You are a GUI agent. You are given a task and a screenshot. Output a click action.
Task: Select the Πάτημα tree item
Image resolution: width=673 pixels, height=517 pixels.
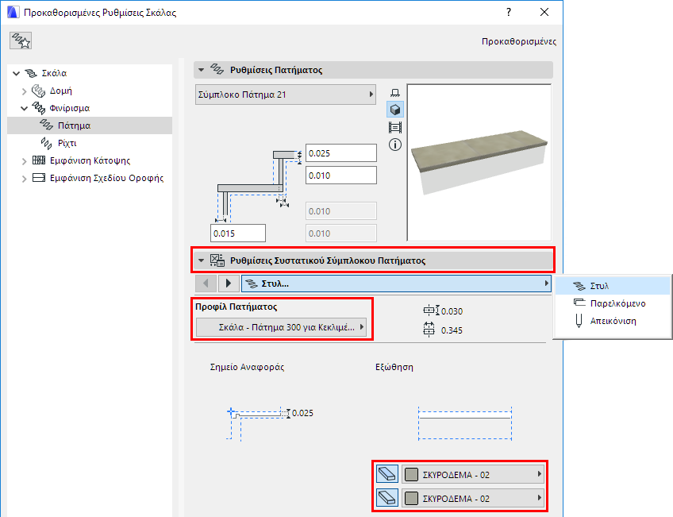[x=90, y=125]
